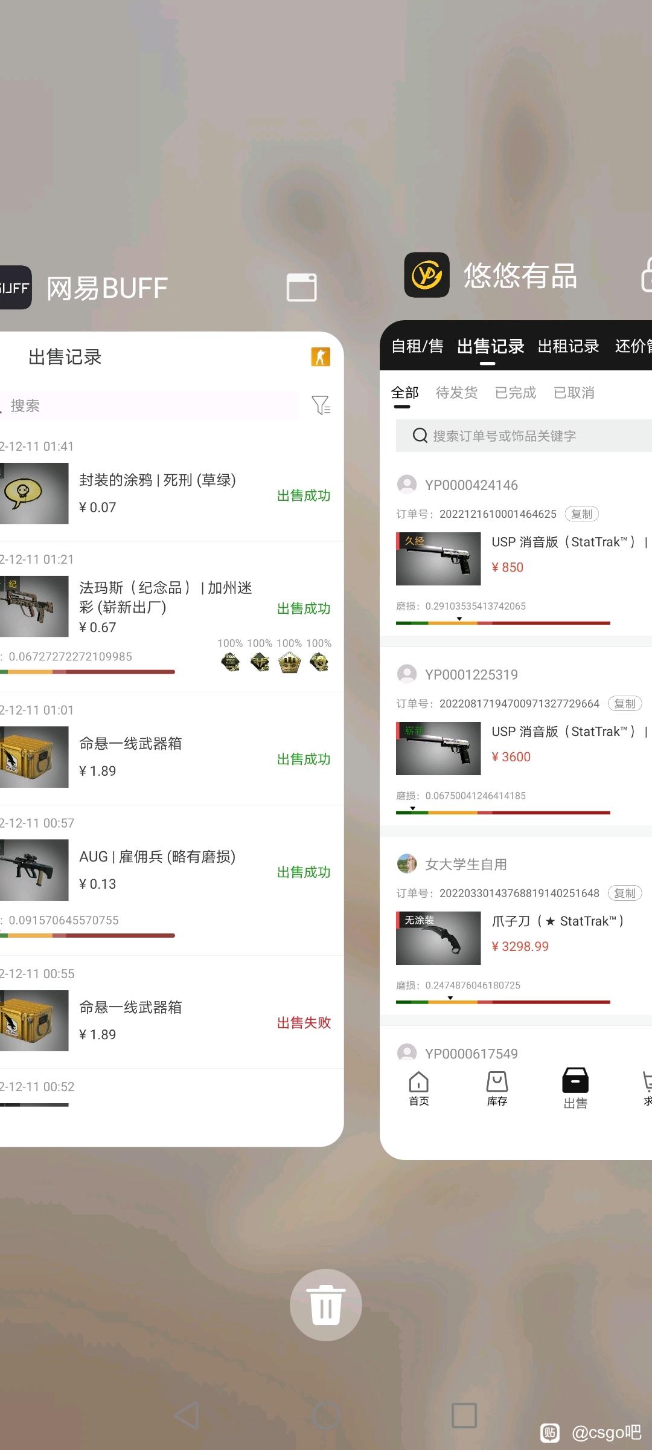Open the 悠悠有品 app icon

pos(427,275)
